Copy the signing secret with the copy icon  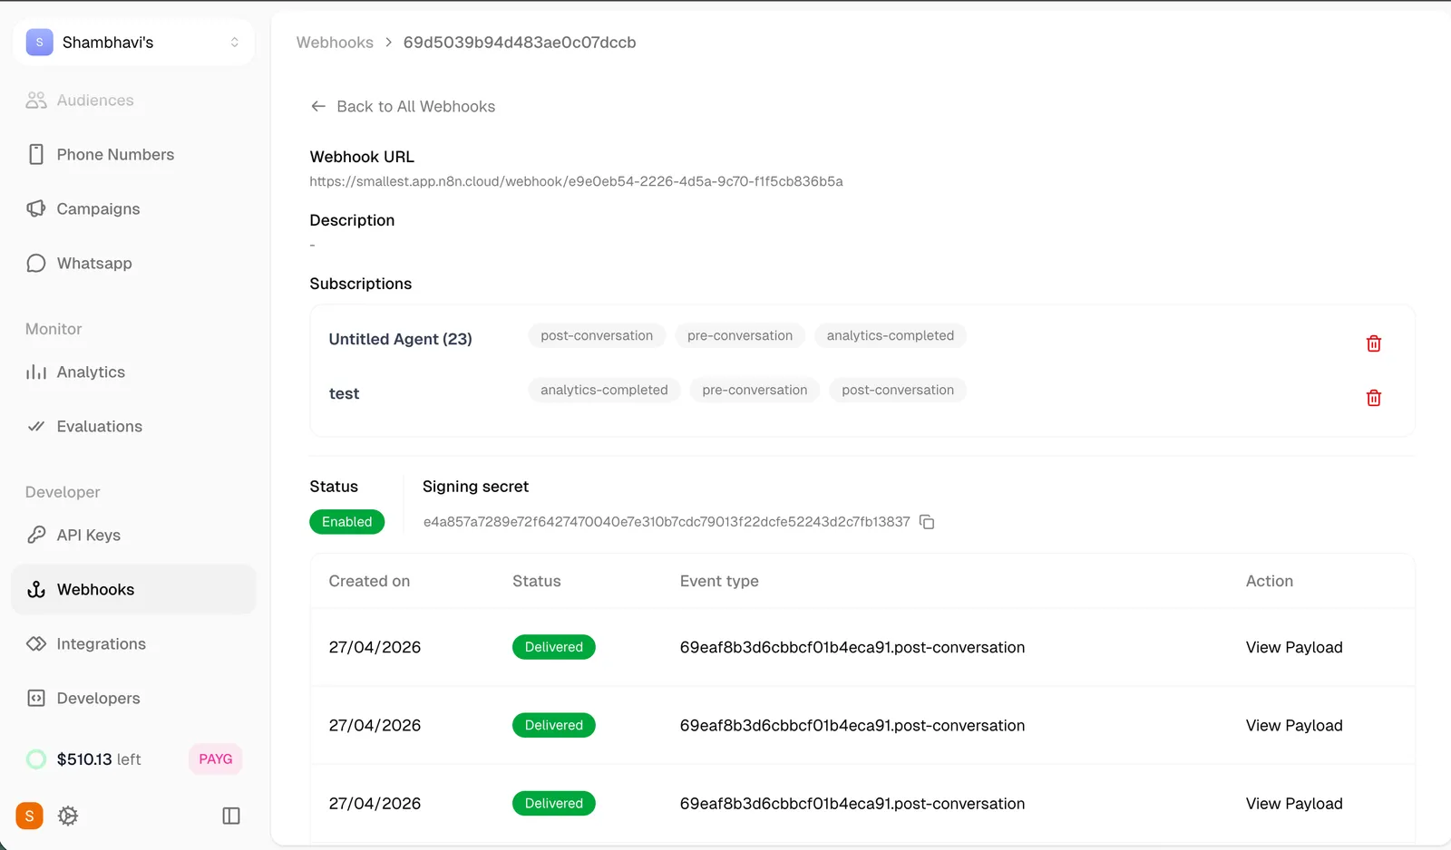(927, 522)
